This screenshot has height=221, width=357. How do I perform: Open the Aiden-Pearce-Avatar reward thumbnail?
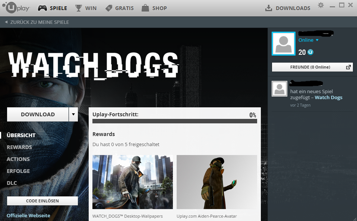pos(217,182)
